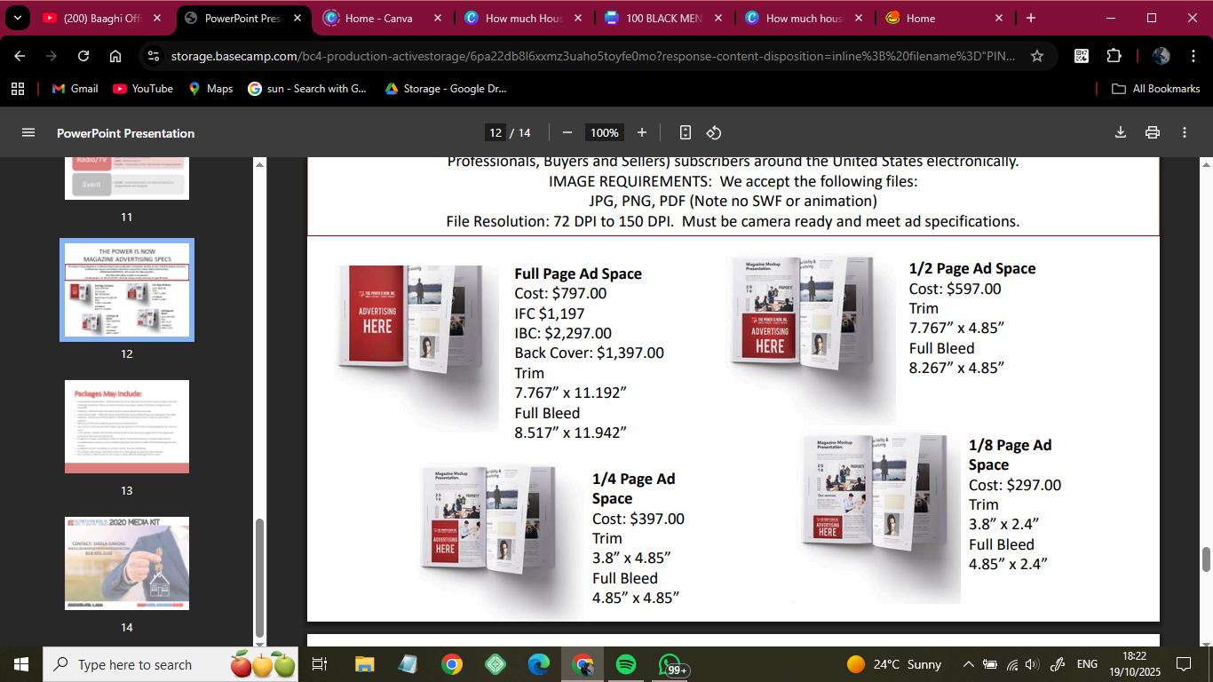This screenshot has width=1213, height=682.
Task: Change the ENG input language
Action: point(1087,664)
